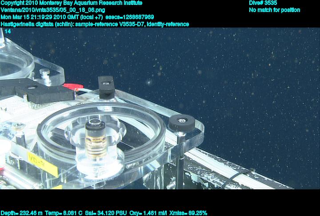
Task: Click the 'Dive# 3535' label
Action: click(x=263, y=3)
